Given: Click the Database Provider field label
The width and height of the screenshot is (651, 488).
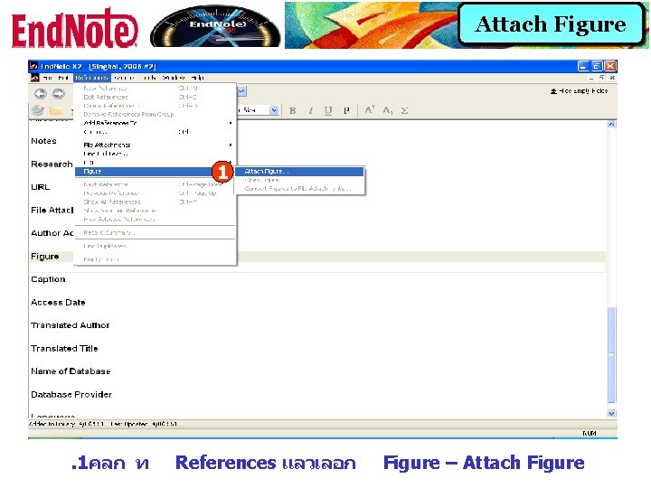Looking at the screenshot, I should (71, 395).
